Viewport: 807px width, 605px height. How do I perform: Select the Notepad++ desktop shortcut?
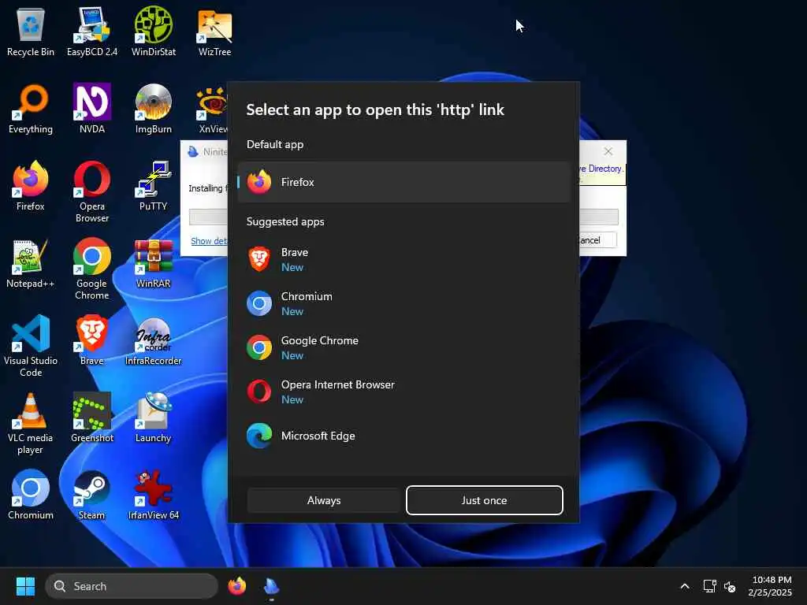point(31,263)
